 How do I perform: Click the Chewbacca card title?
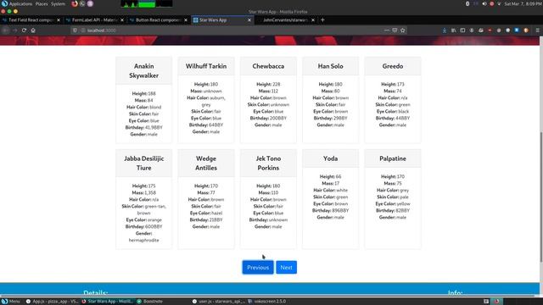[x=268, y=66]
